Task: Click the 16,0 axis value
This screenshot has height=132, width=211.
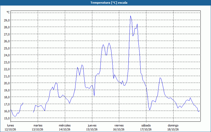Action: pyautogui.click(x=7, y=111)
